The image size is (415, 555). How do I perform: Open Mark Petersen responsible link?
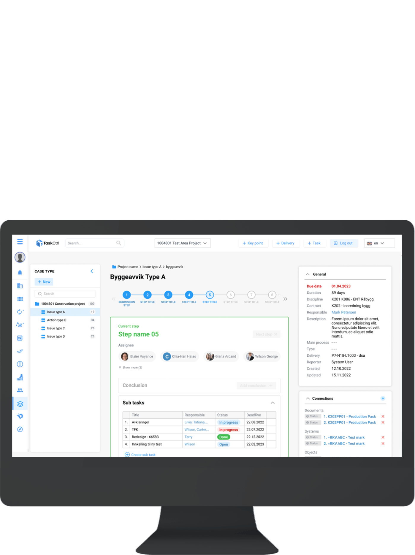(344, 312)
